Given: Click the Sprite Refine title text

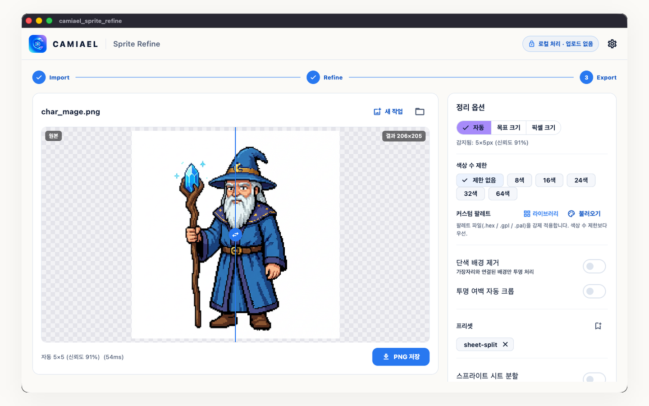Looking at the screenshot, I should point(137,44).
